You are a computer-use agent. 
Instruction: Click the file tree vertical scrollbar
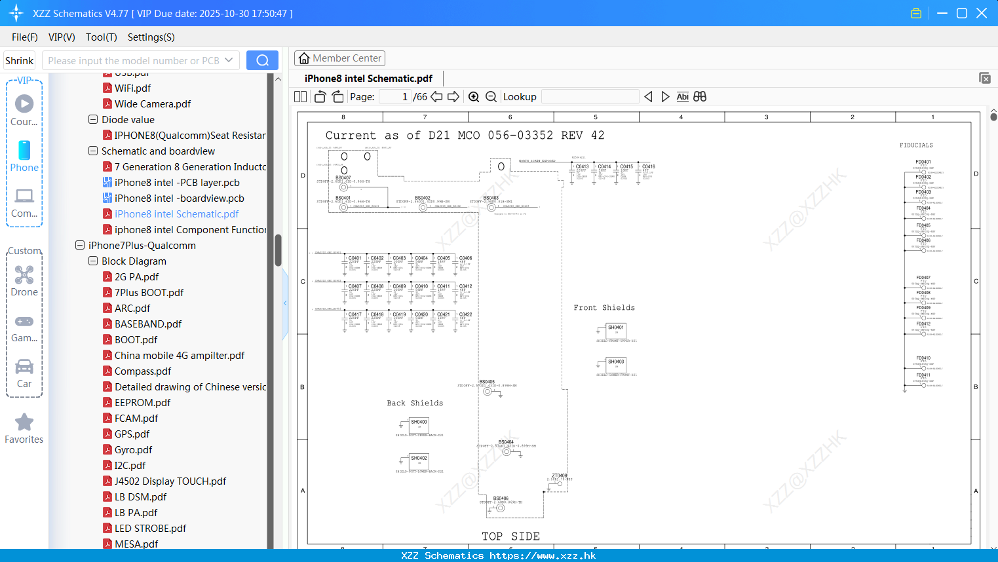tap(278, 250)
